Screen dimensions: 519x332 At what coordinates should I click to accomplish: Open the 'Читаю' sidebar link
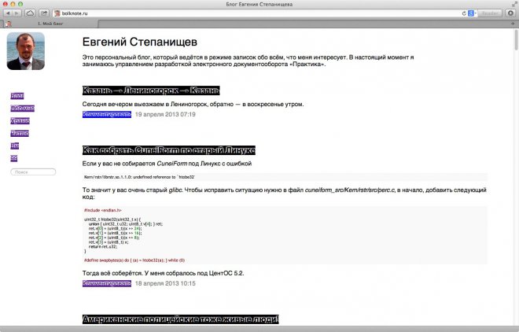[20, 133]
